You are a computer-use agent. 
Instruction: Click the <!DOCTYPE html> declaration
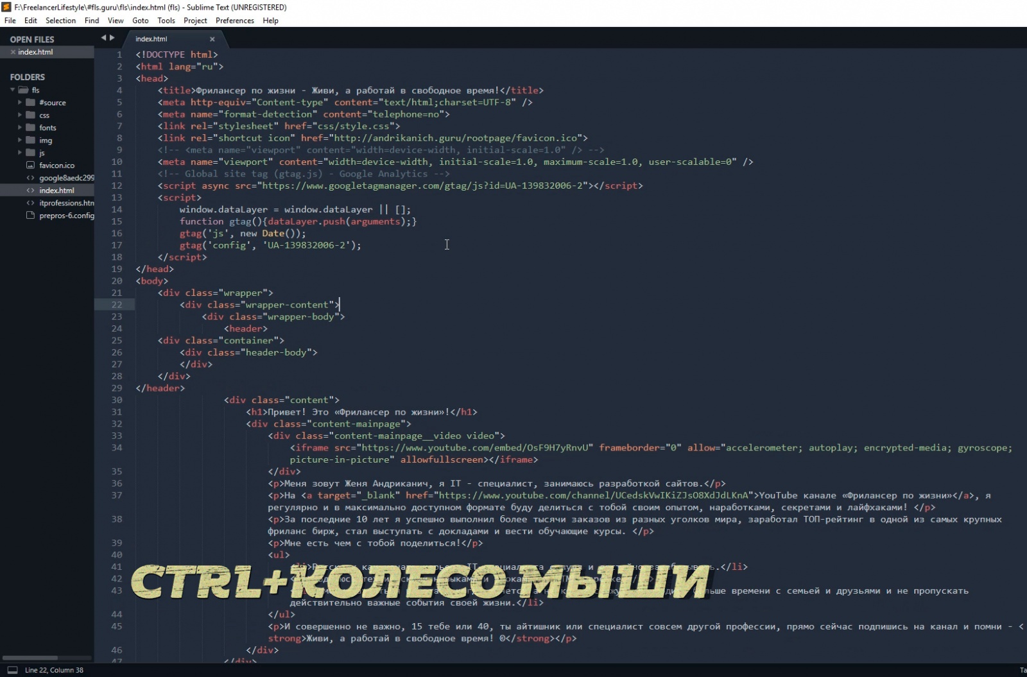point(177,55)
